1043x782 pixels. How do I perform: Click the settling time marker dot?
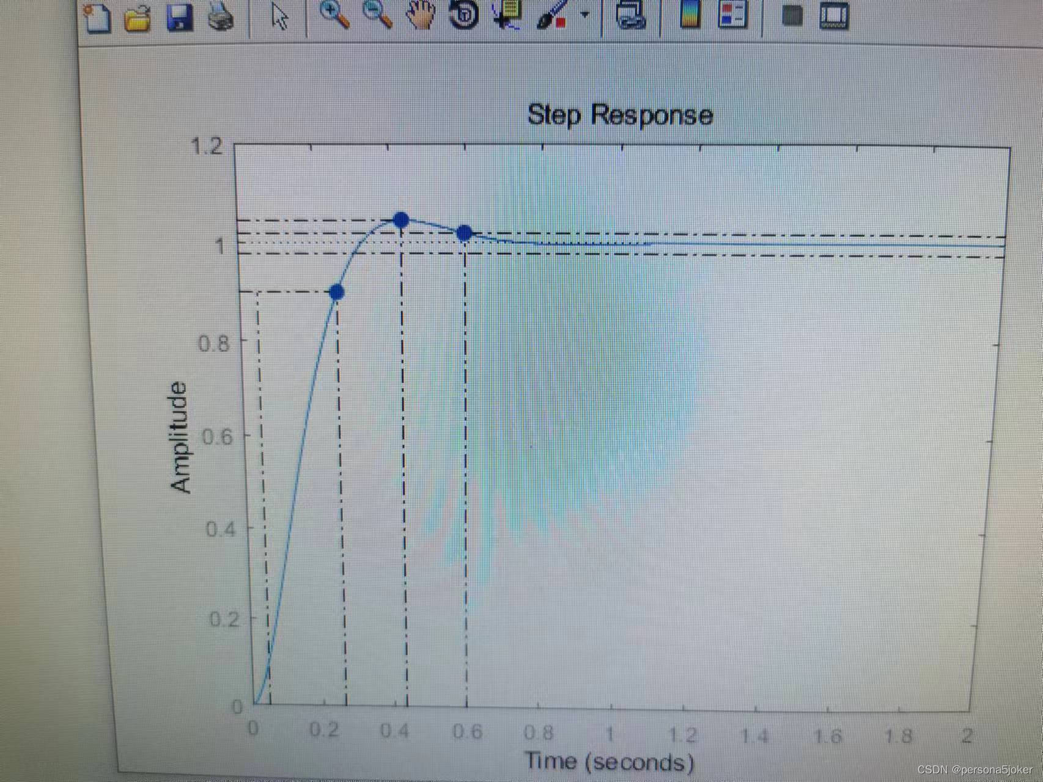click(465, 233)
